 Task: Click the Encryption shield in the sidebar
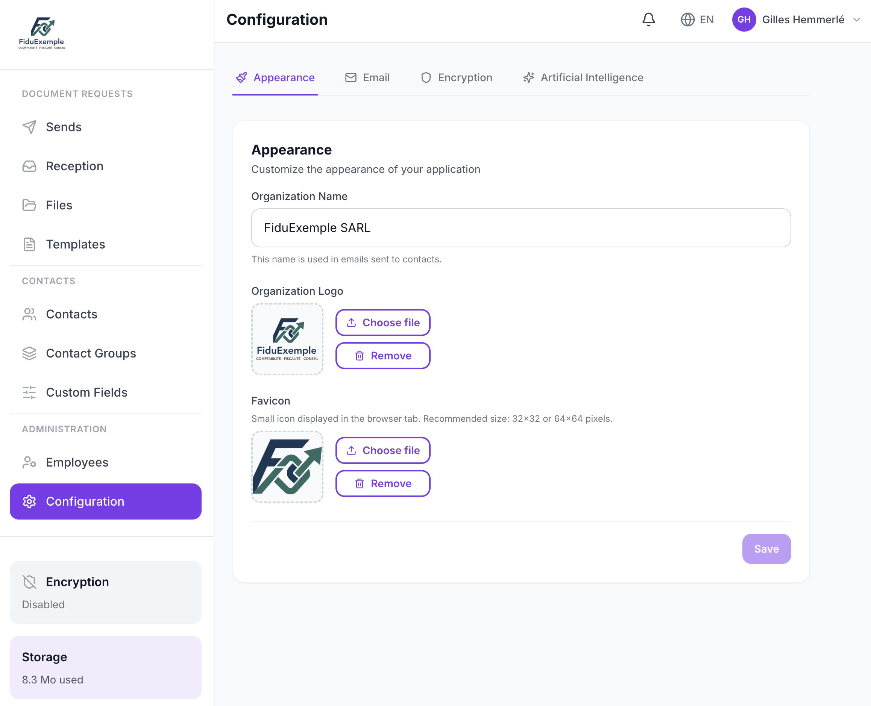[x=29, y=582]
